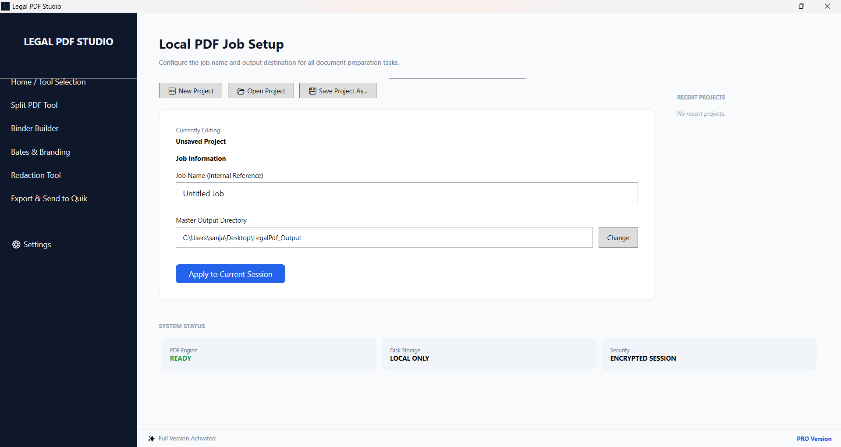The height and width of the screenshot is (447, 841).
Task: Click the Legal PDF Studio titlebar logo
Action: coord(5,6)
